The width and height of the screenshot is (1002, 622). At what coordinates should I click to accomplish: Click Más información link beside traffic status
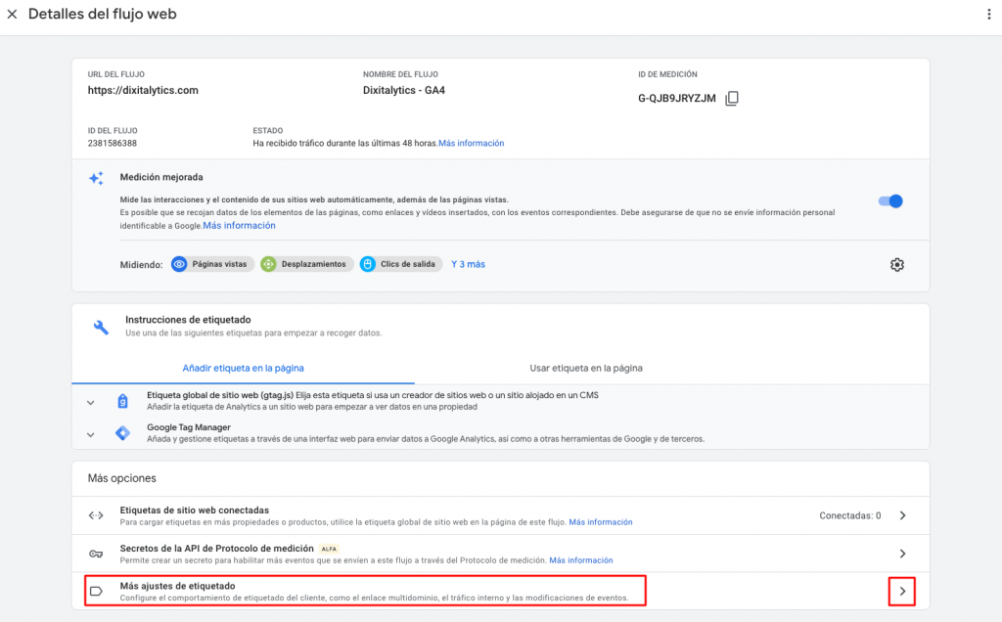pos(471,143)
